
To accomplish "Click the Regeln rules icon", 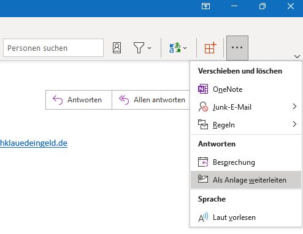I will point(203,124).
